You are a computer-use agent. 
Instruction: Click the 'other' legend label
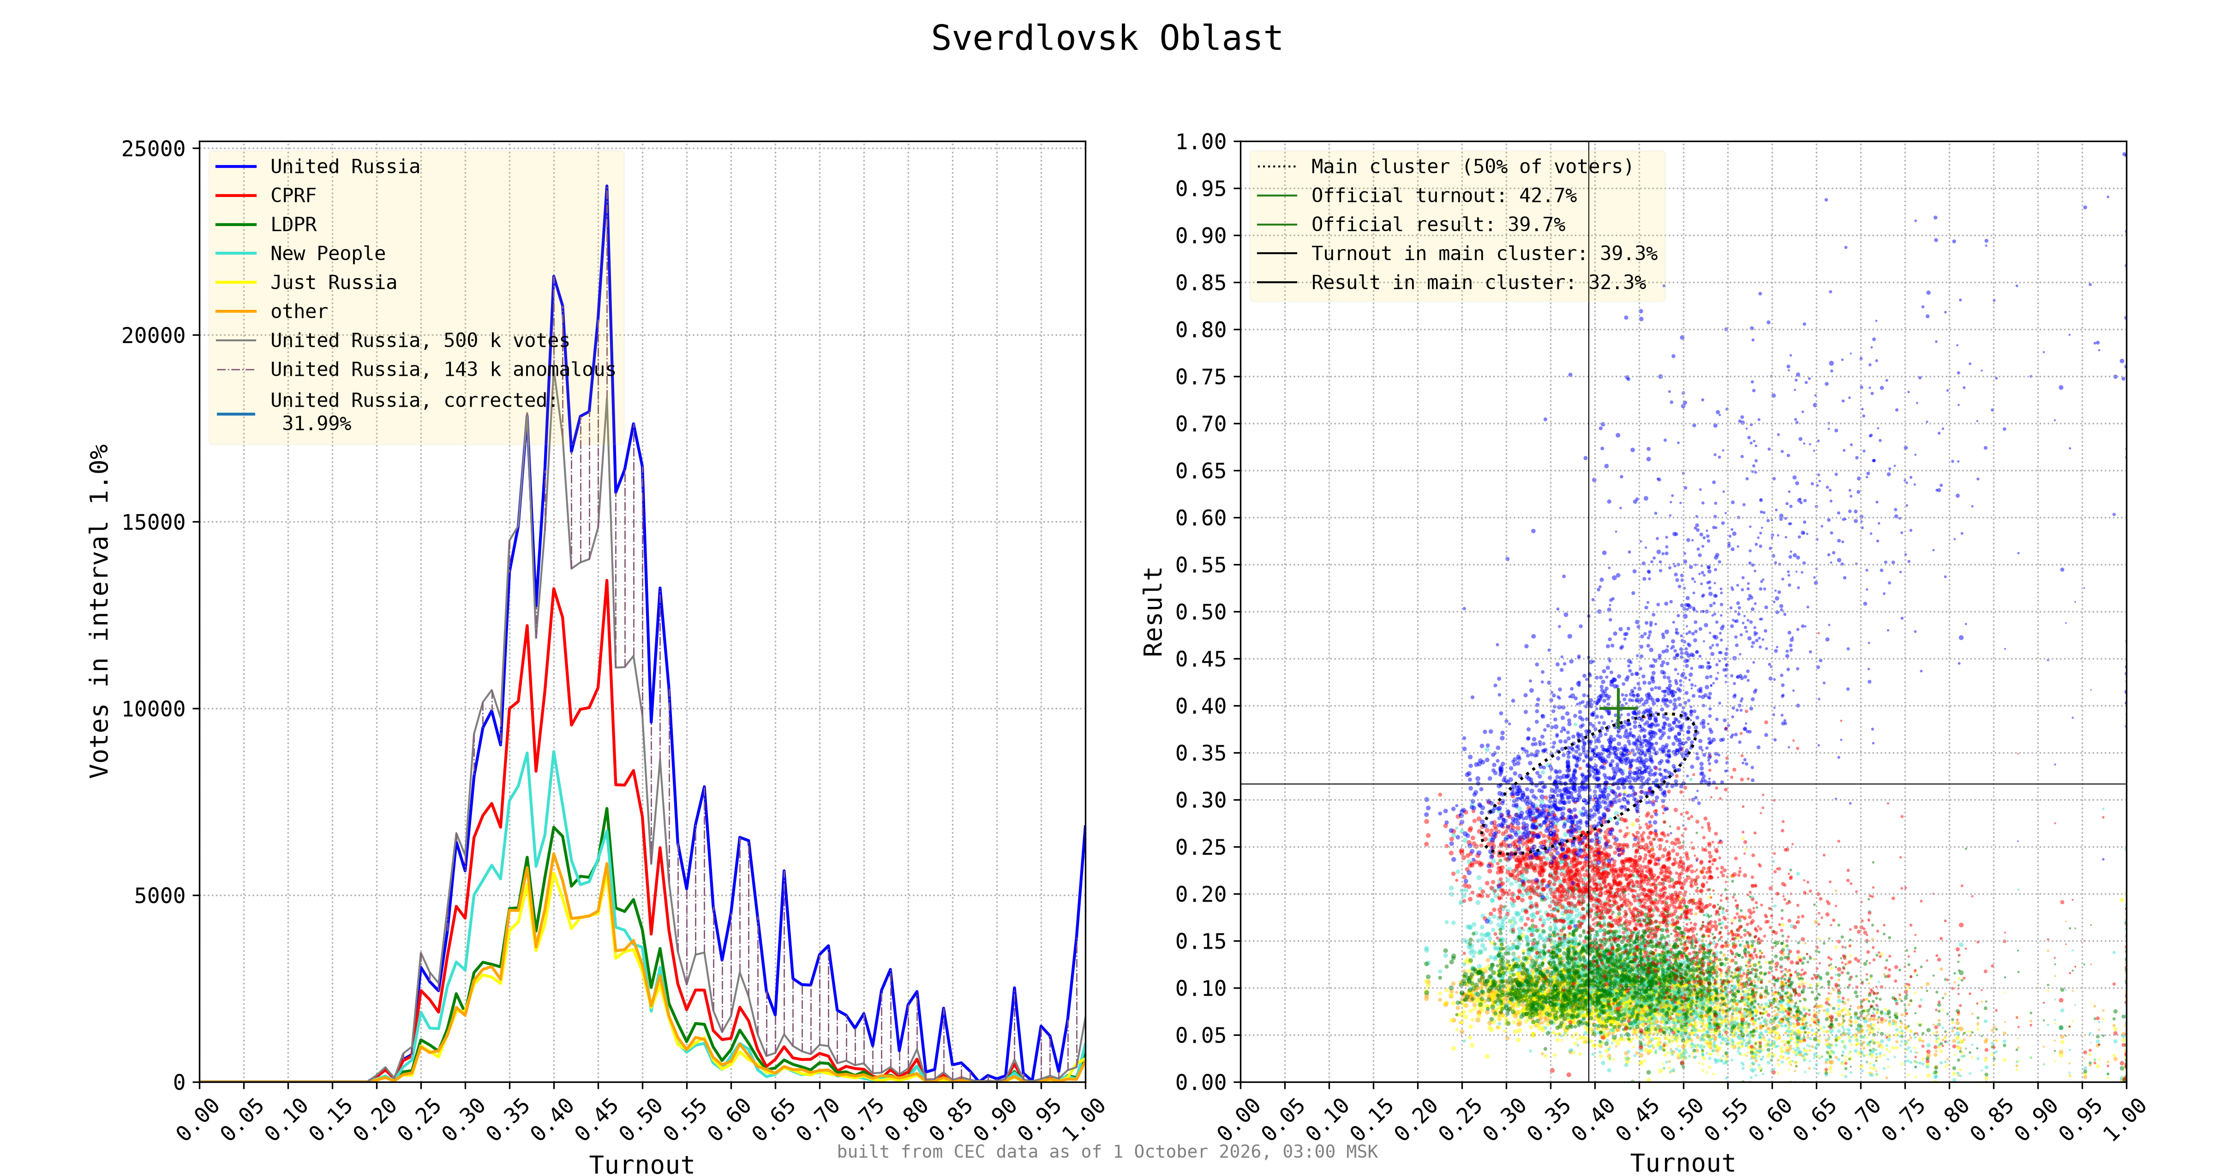[299, 311]
